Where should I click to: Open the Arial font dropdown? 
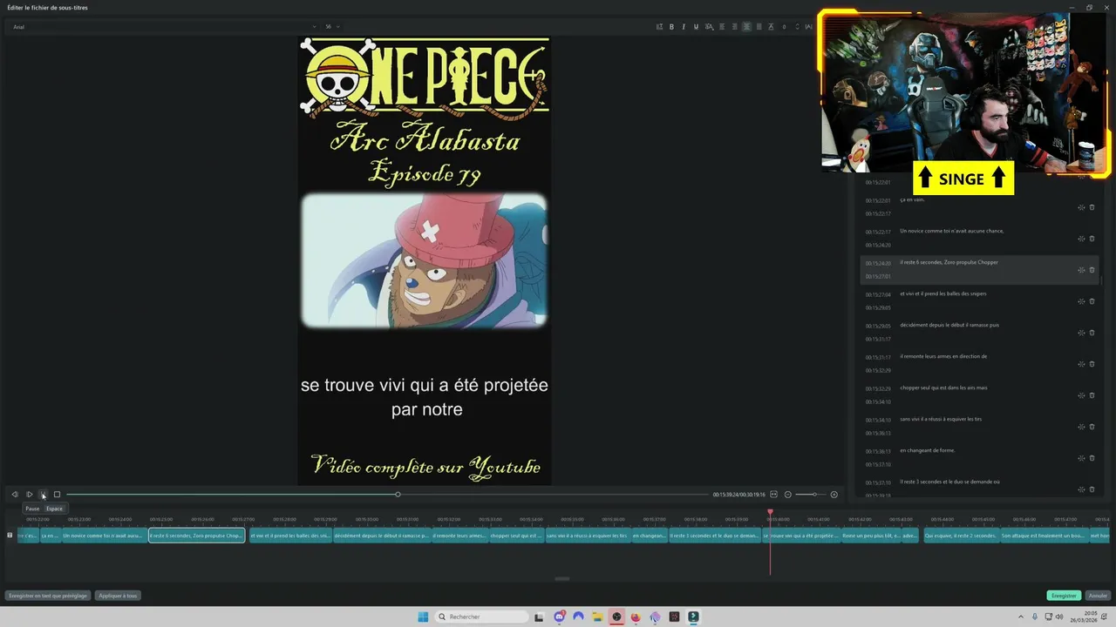(162, 27)
